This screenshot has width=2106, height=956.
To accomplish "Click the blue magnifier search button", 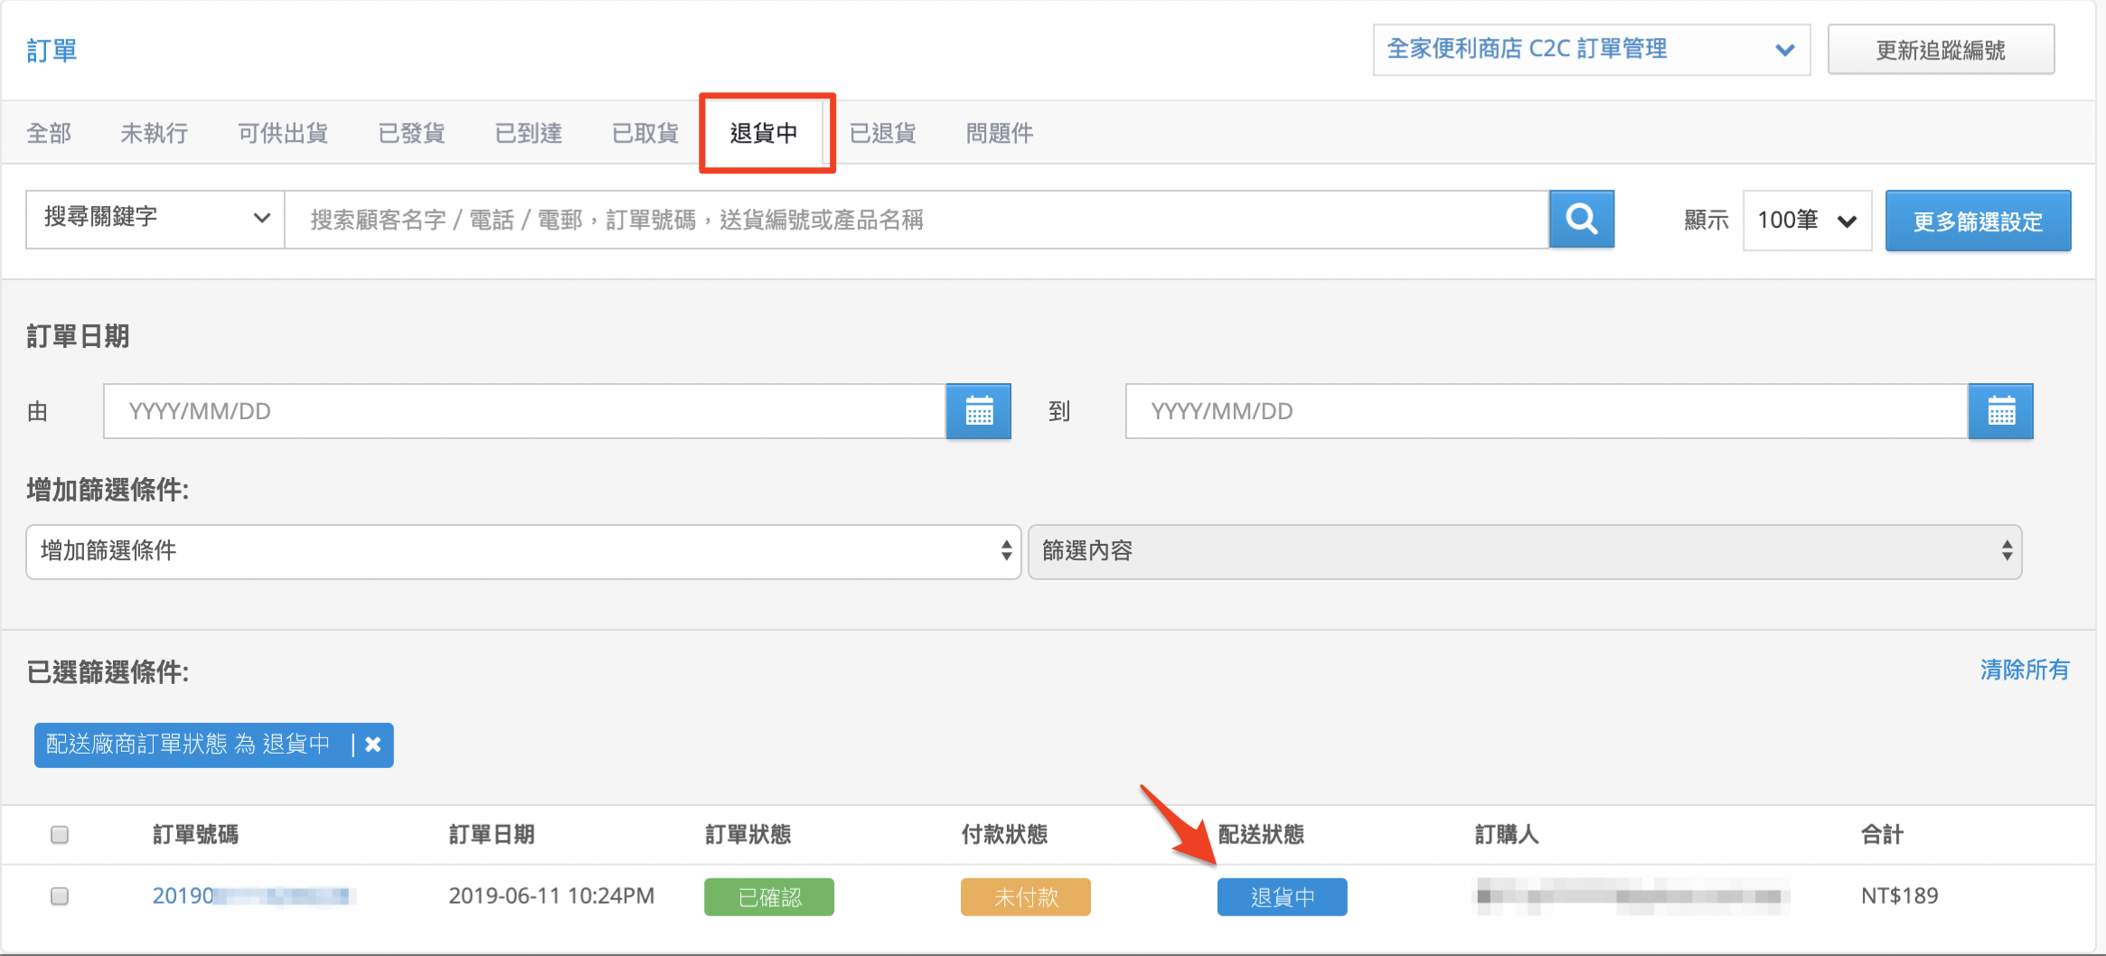I will pos(1582,220).
